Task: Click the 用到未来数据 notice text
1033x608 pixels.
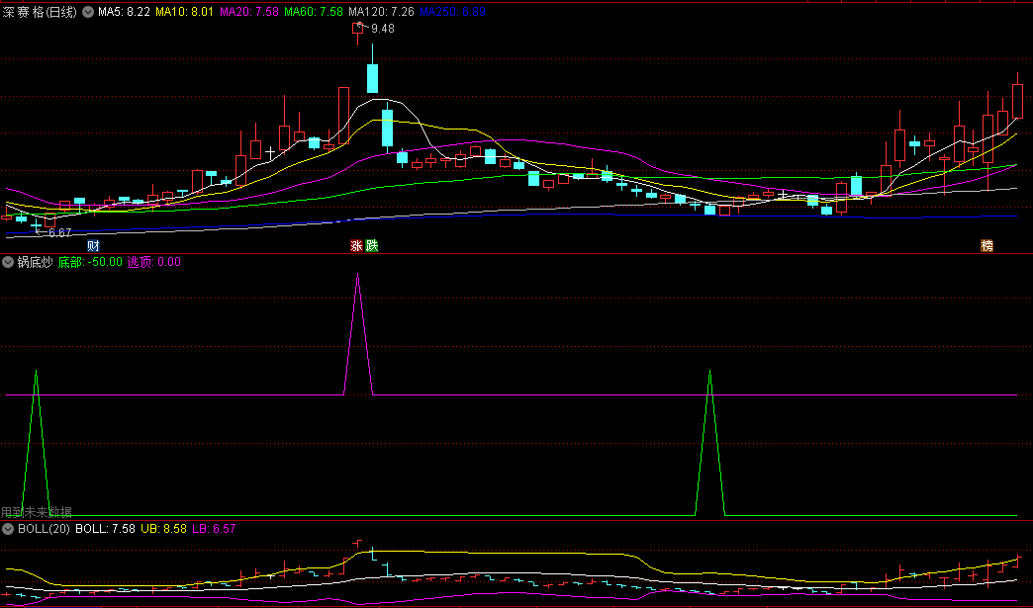Action: pos(37,512)
